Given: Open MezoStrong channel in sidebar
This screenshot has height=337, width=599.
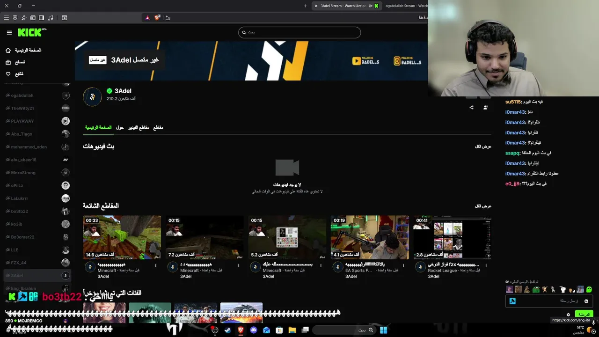Looking at the screenshot, I should click(37, 173).
